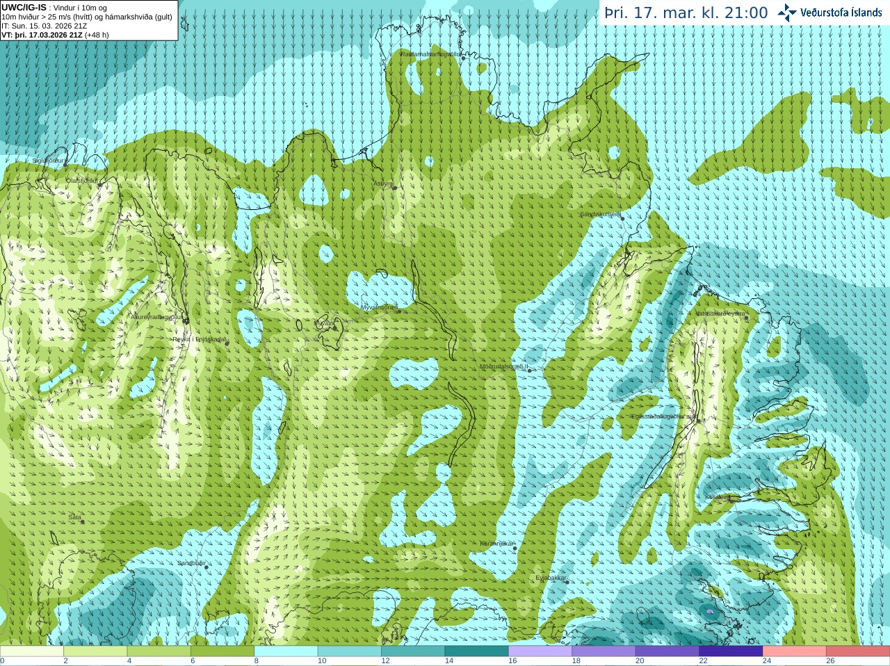The width and height of the screenshot is (890, 666).
Task: Select the Vatnsskarð eystra station label
Action: pyautogui.click(x=720, y=314)
